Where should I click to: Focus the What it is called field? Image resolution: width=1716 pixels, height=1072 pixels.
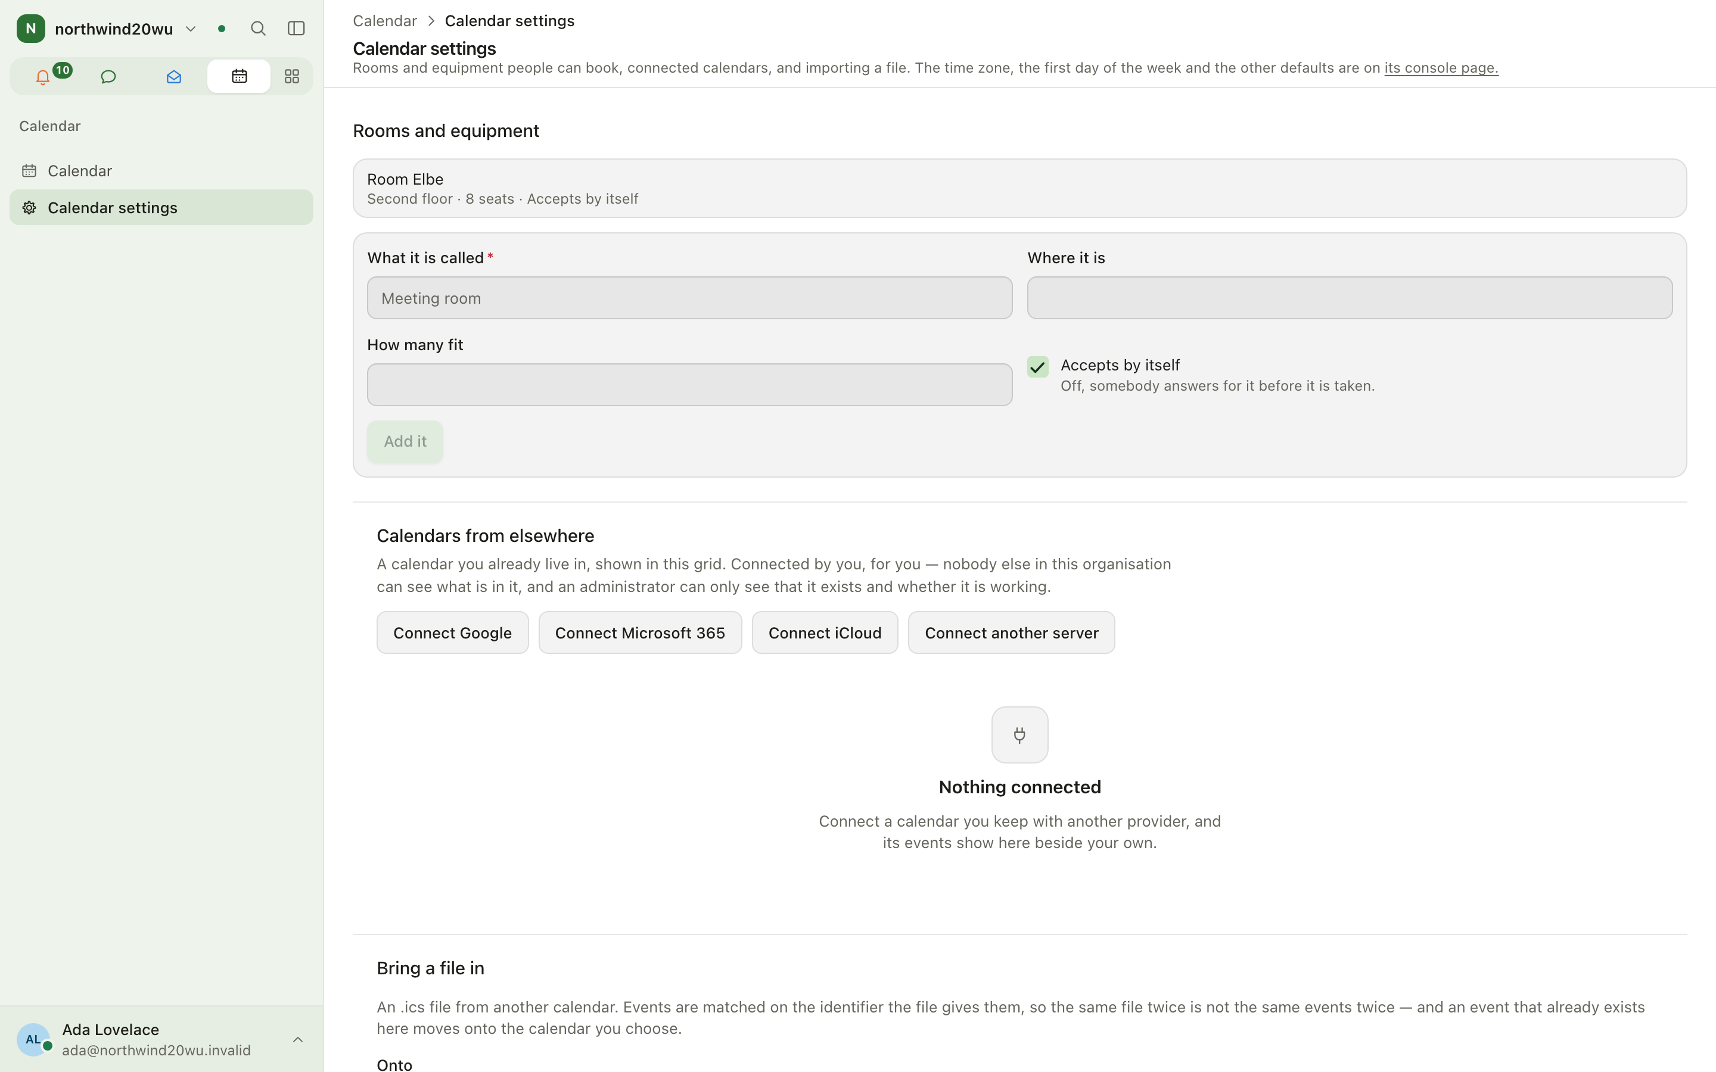click(x=689, y=298)
